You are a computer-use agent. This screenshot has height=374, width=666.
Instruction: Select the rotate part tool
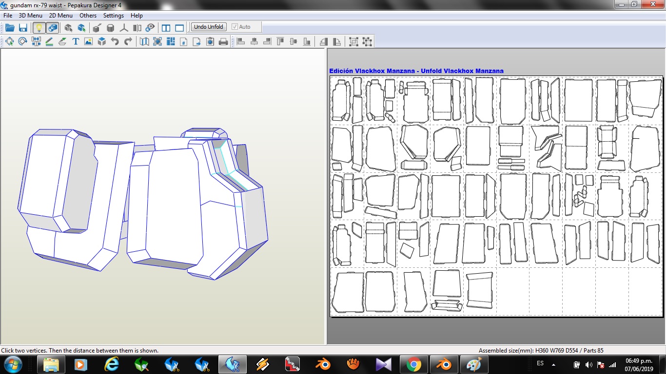(x=22, y=41)
